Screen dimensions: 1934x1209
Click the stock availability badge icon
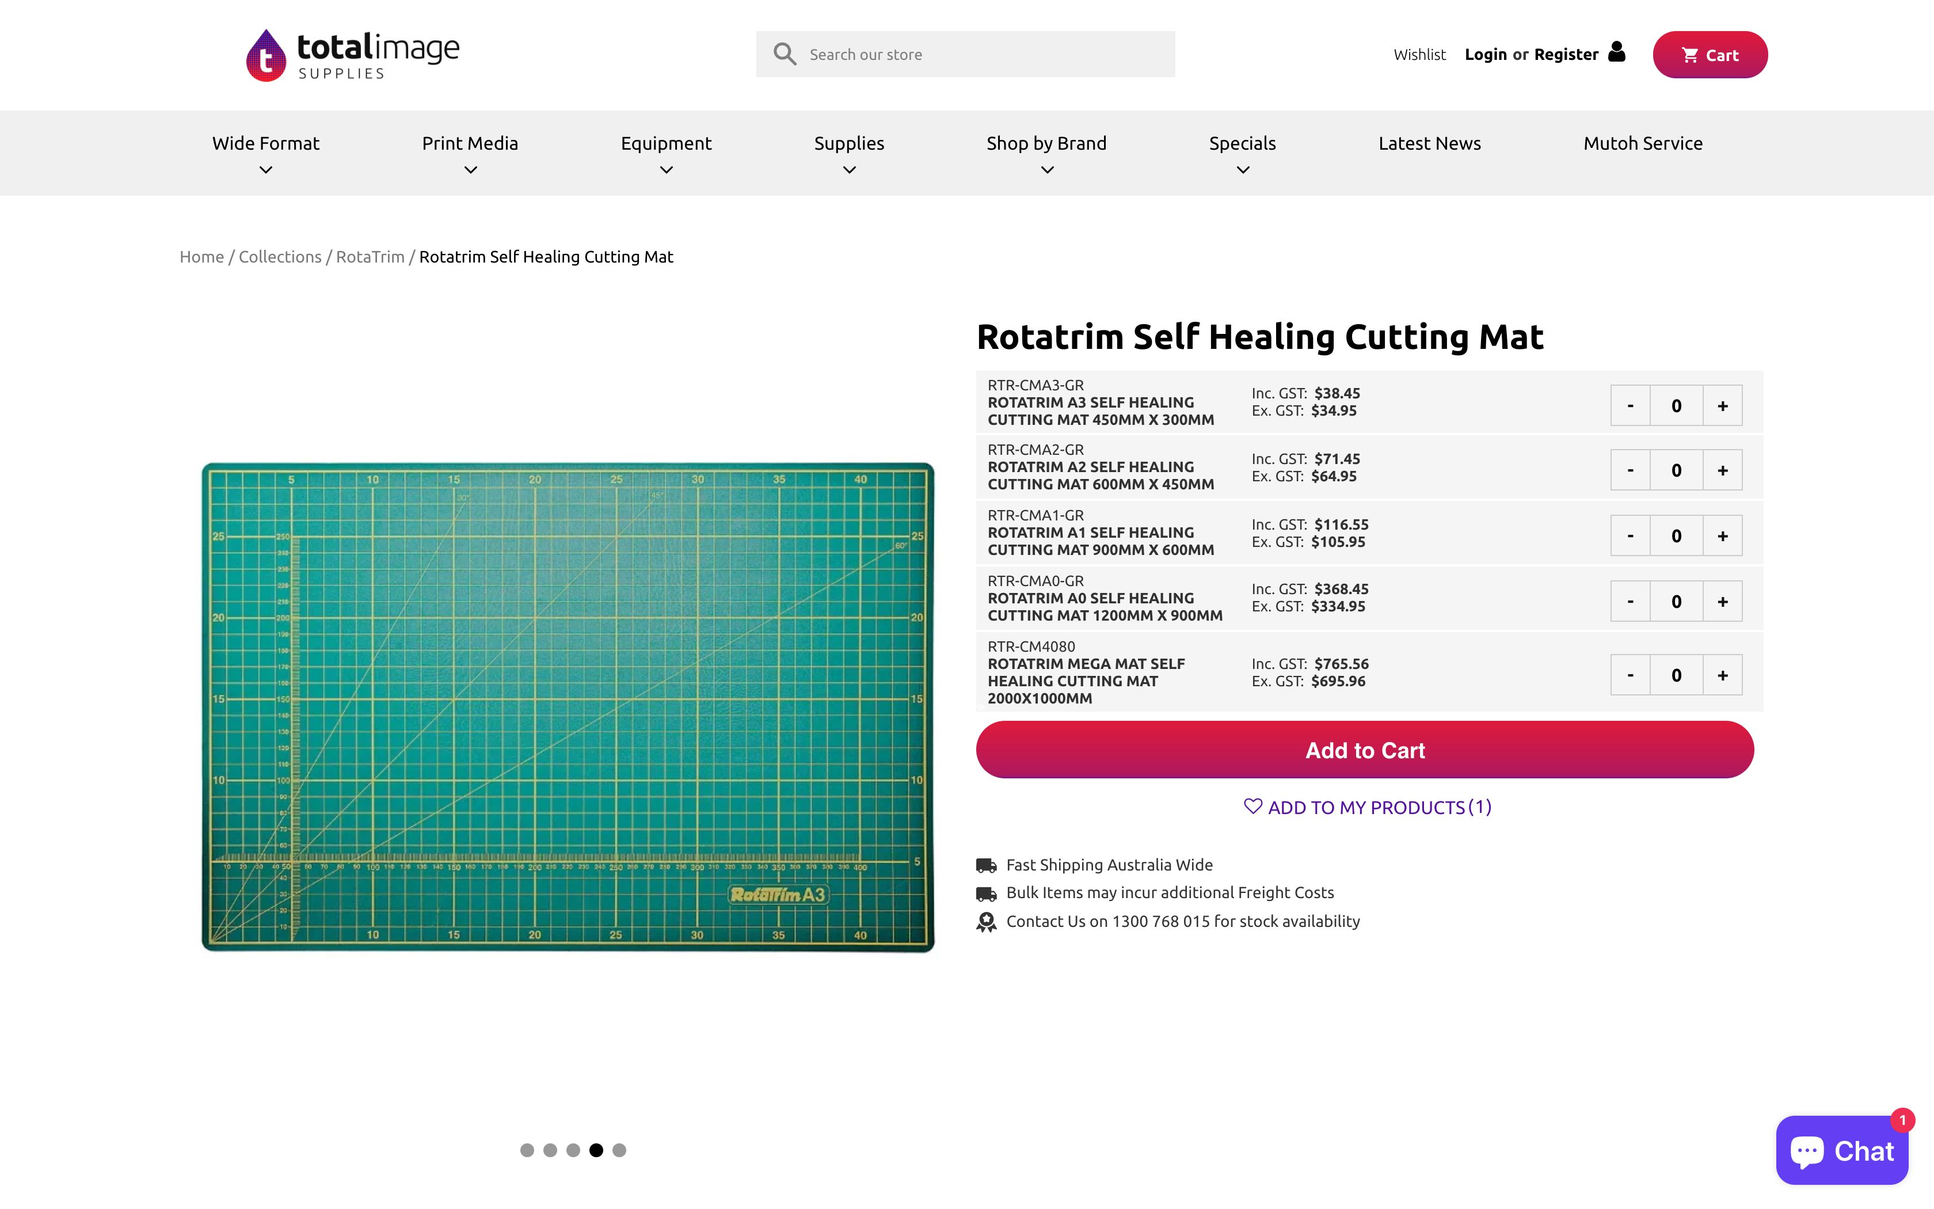tap(986, 921)
